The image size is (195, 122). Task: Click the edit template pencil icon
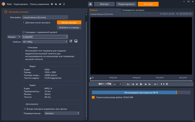coord(71,41)
